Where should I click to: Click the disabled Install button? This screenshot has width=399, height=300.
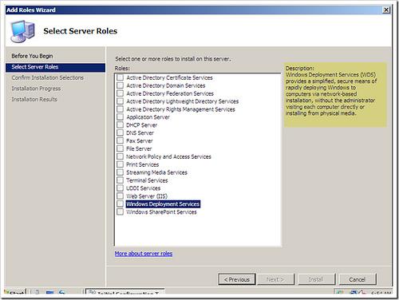coord(316,279)
